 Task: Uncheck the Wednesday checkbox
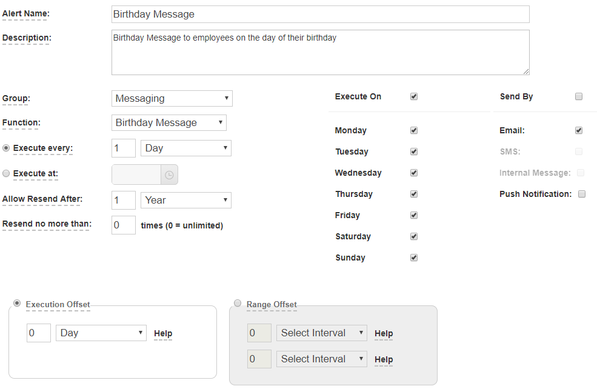point(414,173)
